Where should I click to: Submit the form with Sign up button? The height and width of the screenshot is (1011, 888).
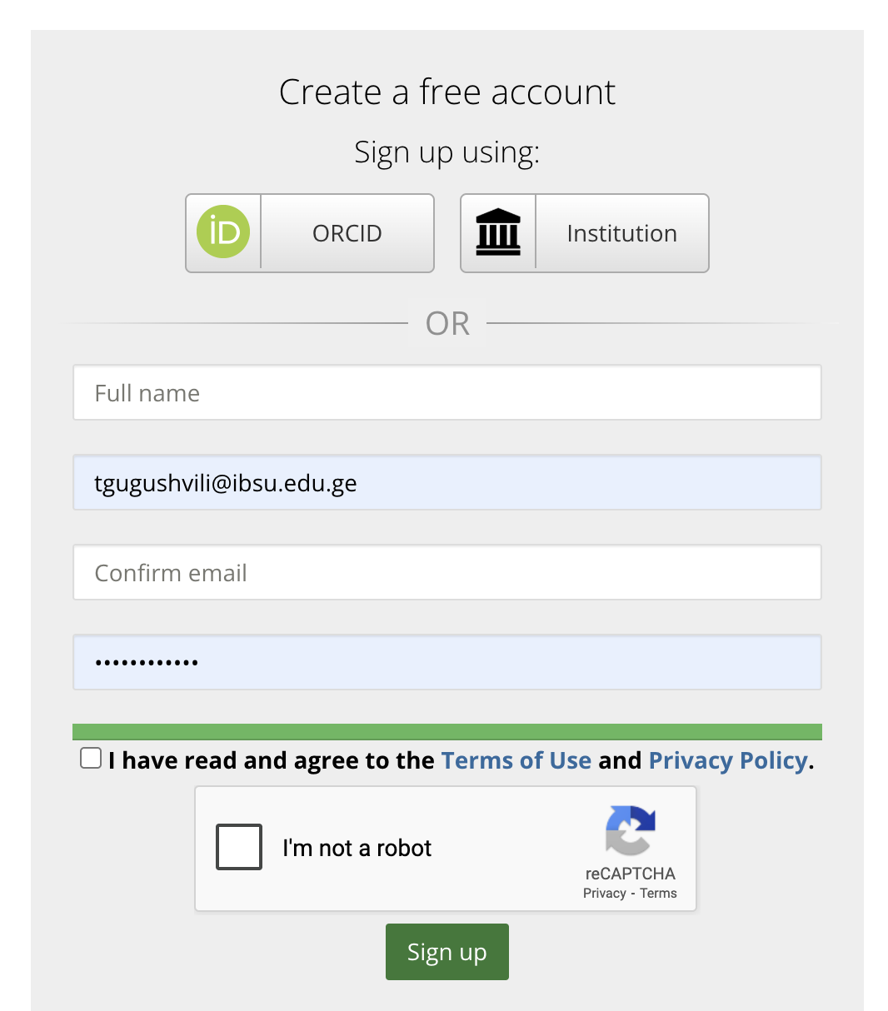(x=447, y=952)
